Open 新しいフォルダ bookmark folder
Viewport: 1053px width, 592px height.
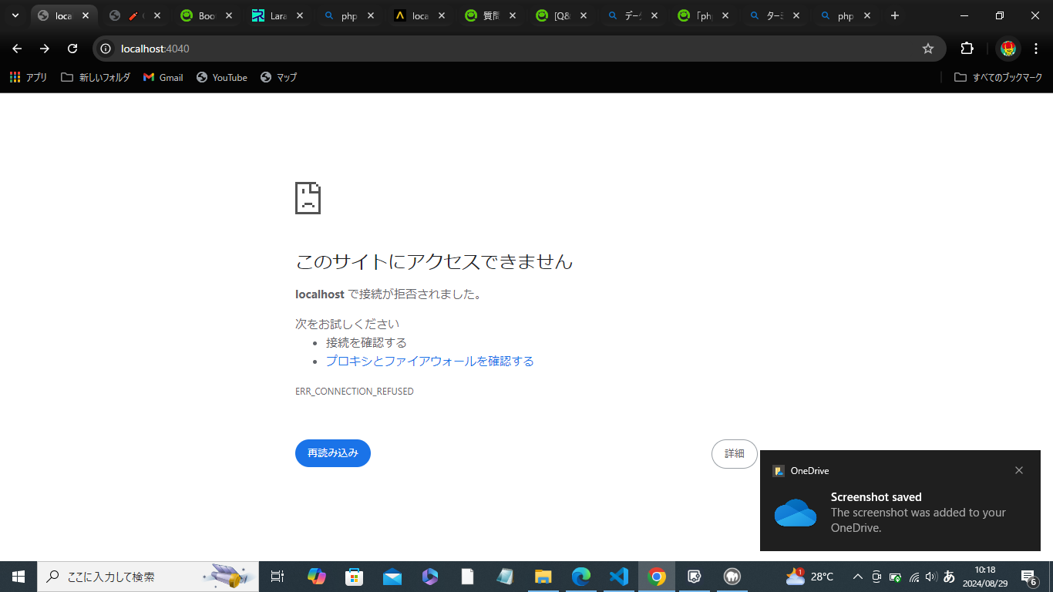[96, 77]
